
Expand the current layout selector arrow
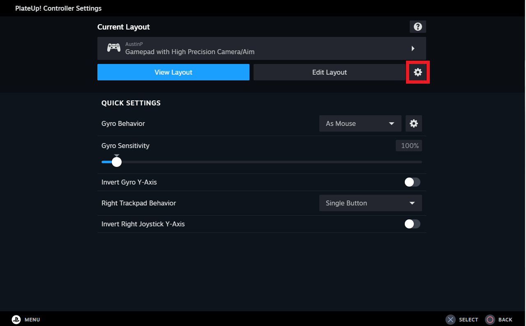pos(413,48)
